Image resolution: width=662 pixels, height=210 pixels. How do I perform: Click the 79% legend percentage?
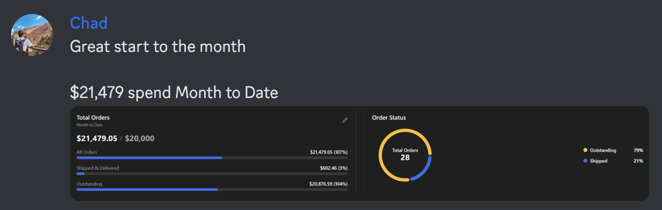click(x=639, y=150)
